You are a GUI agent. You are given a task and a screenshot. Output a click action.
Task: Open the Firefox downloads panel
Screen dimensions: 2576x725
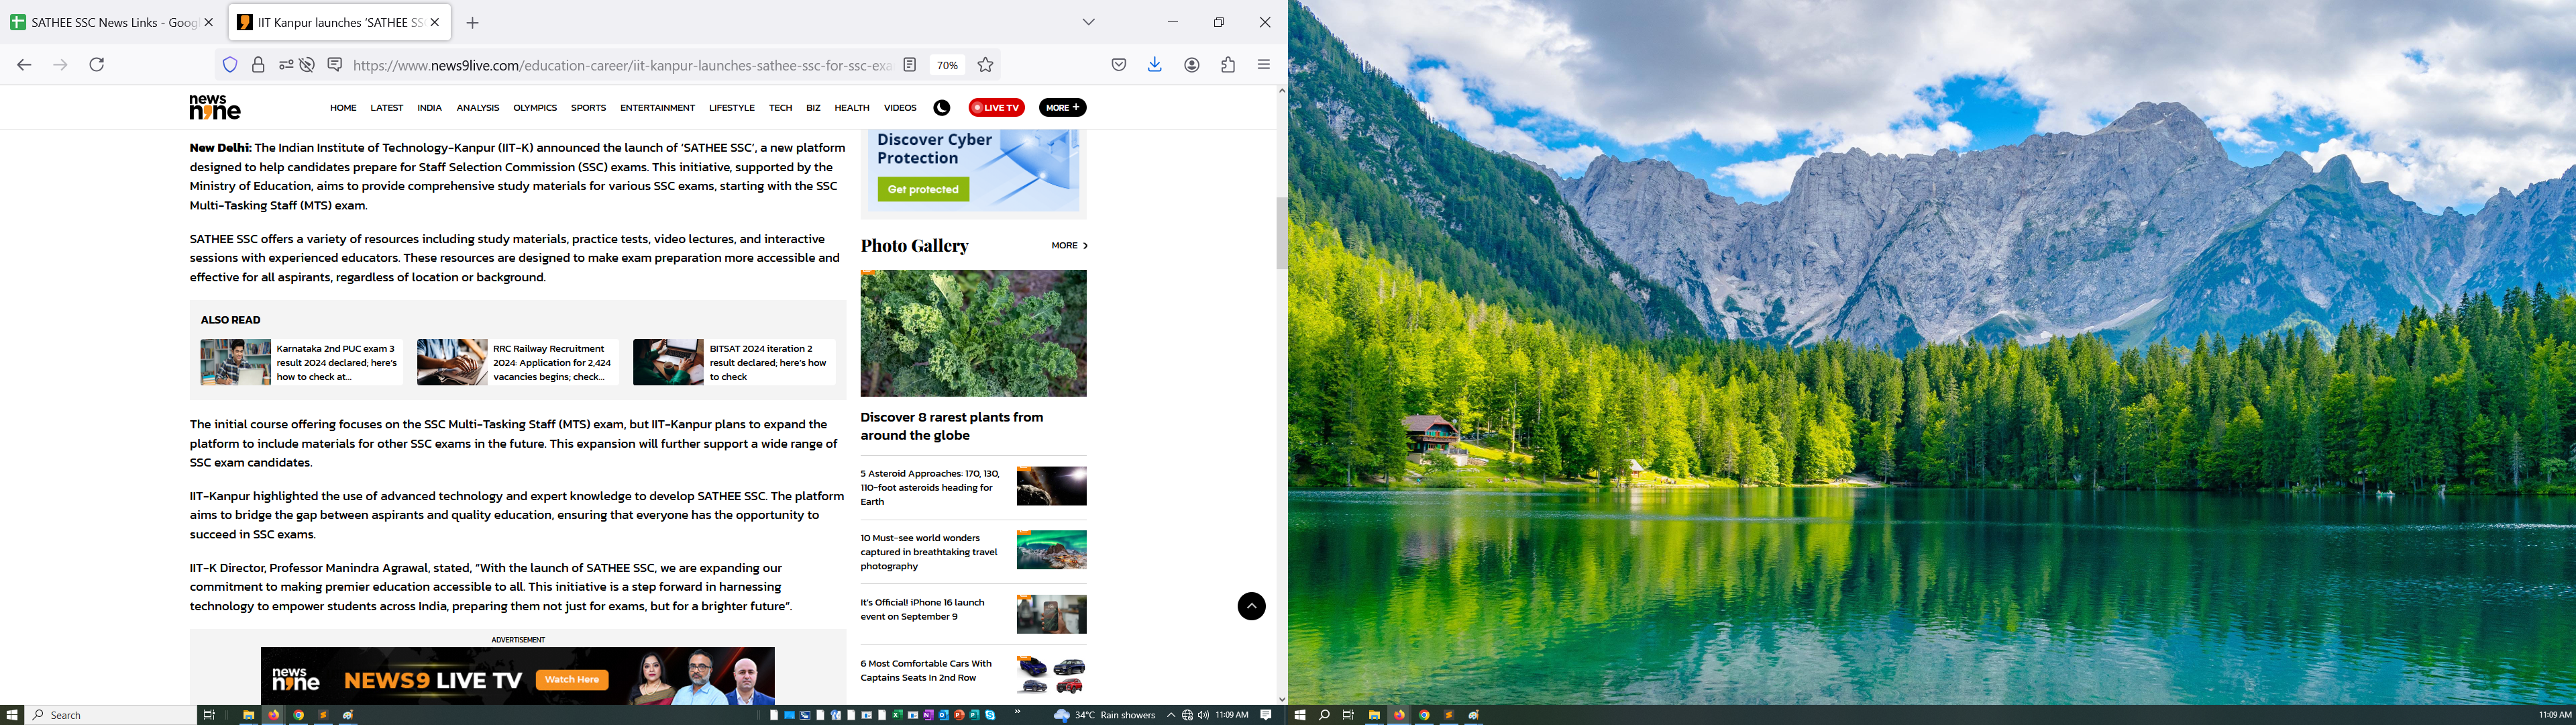click(1155, 65)
